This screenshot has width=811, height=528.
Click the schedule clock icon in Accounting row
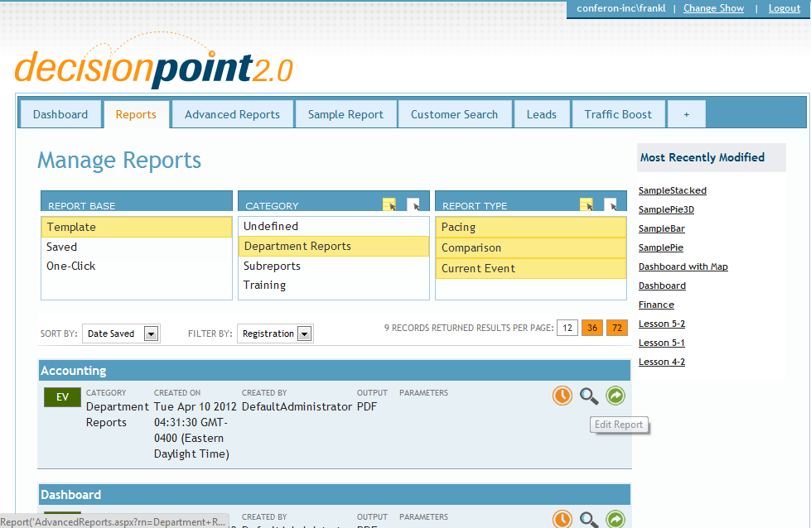tap(562, 396)
